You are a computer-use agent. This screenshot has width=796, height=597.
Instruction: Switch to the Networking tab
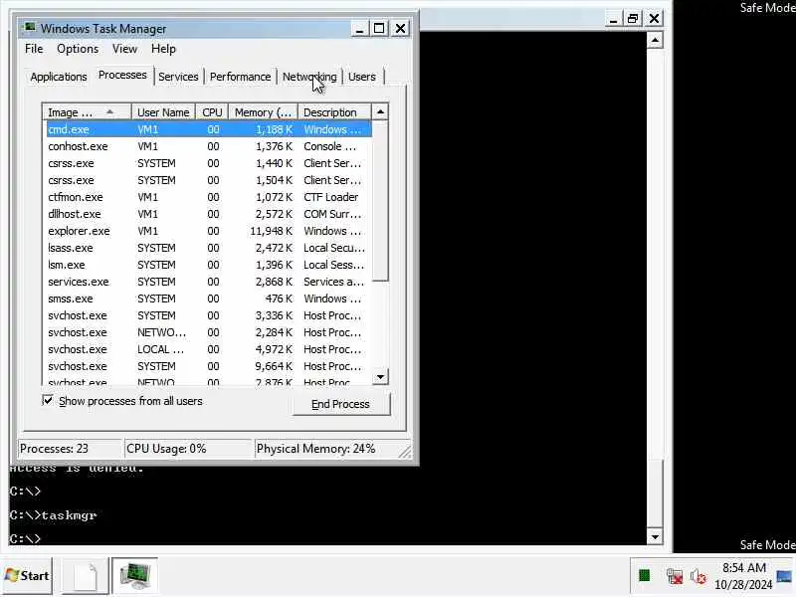(x=309, y=77)
